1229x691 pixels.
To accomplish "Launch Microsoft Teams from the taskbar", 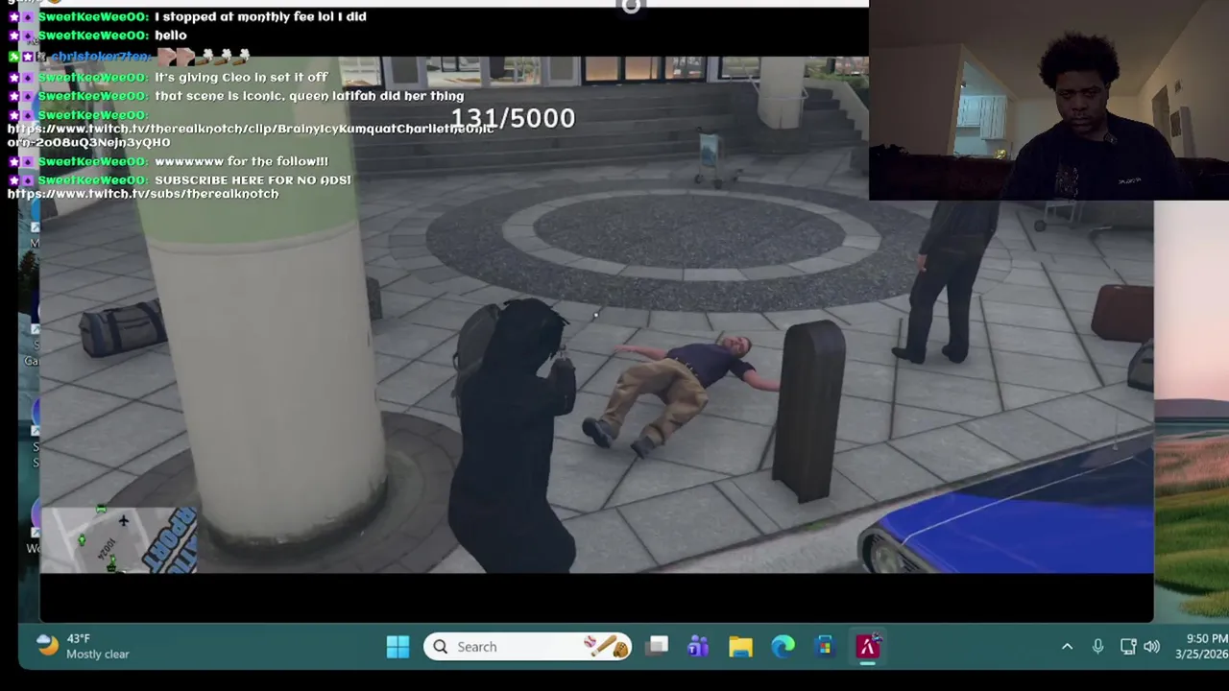I will (698, 647).
